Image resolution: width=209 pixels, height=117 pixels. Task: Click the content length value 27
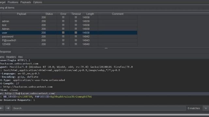click(18, 83)
